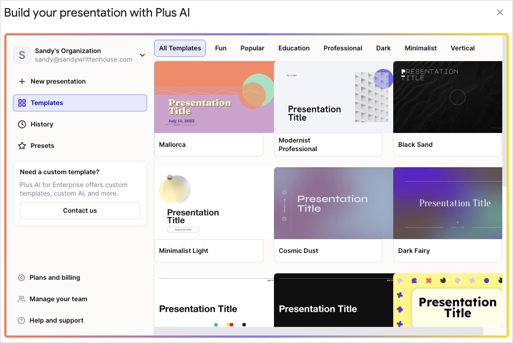Pick the white Presentation Title template in bottom row

pyautogui.click(x=214, y=300)
